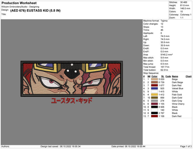The width and height of the screenshot is (193, 149).
Task: Click the 'Name' column header
Action: point(175,76)
